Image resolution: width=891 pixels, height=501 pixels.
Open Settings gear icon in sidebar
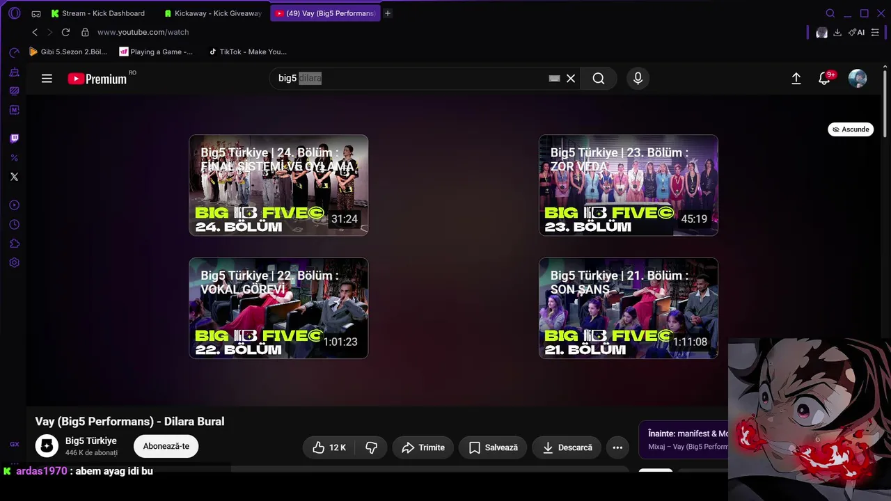[14, 263]
